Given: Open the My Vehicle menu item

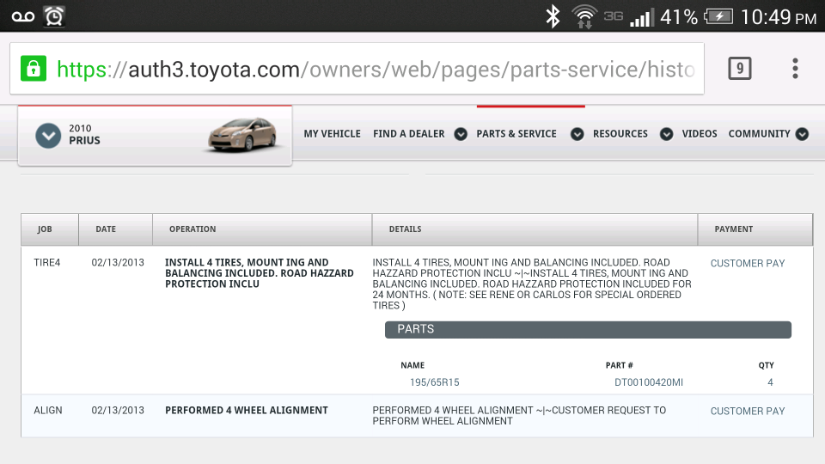Looking at the screenshot, I should coord(332,134).
